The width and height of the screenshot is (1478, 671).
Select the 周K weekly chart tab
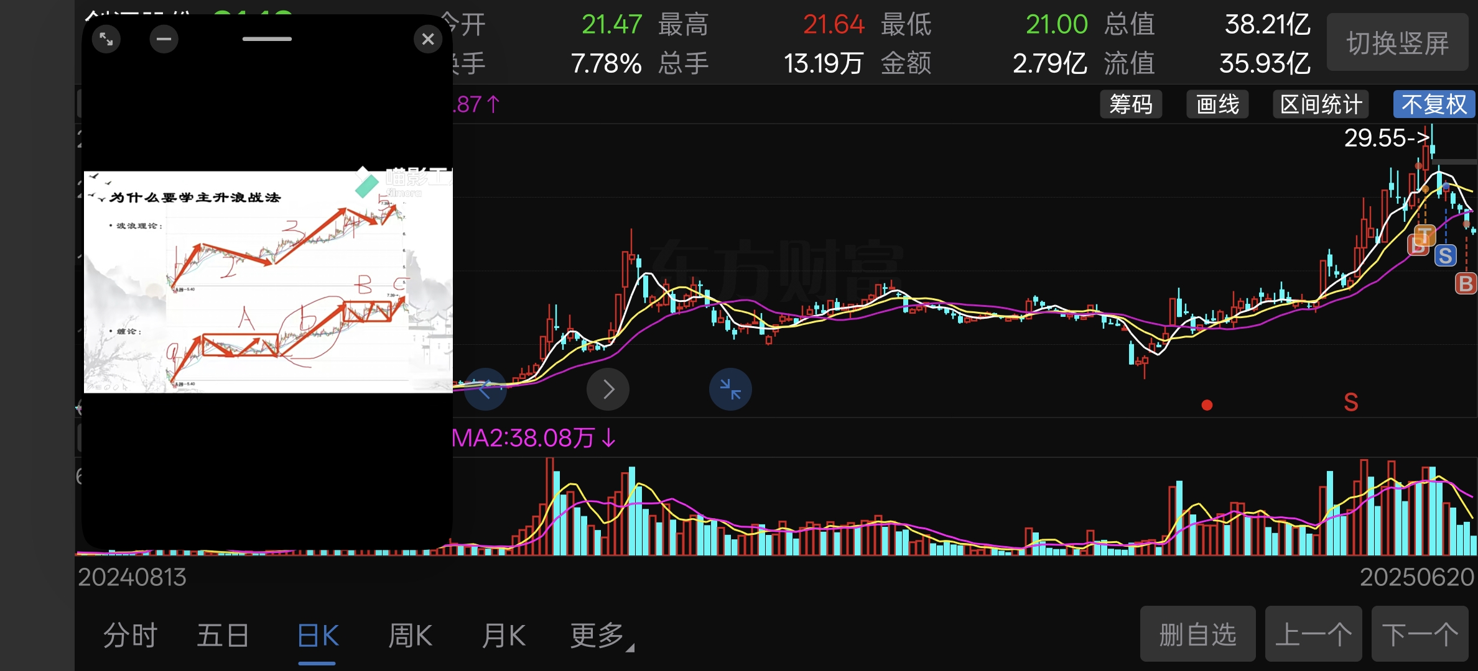[410, 636]
